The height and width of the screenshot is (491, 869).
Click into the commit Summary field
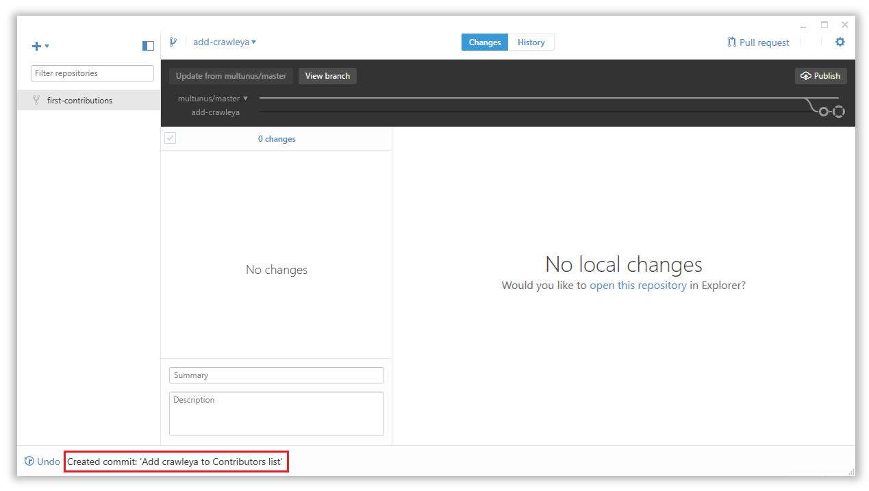point(277,375)
